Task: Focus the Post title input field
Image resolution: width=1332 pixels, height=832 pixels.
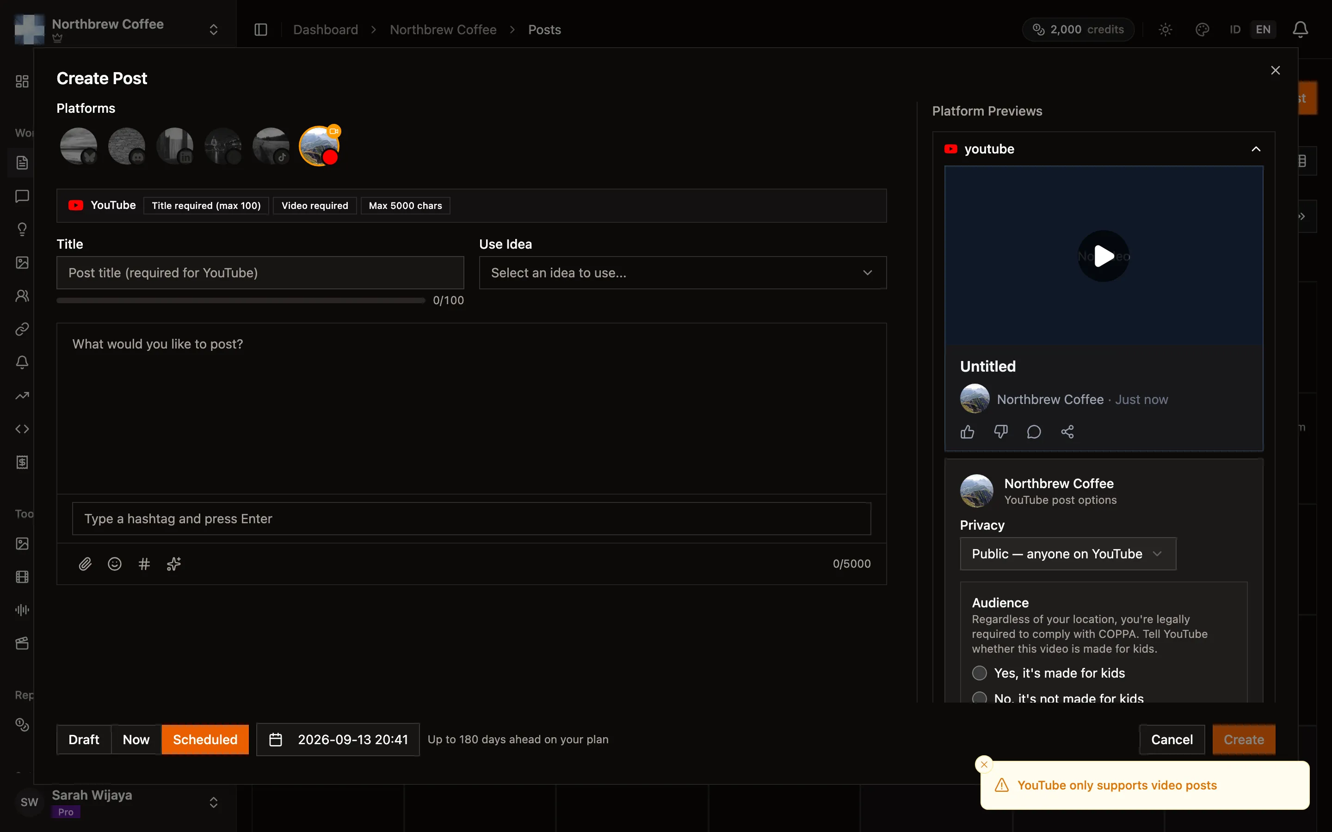Action: pyautogui.click(x=260, y=273)
